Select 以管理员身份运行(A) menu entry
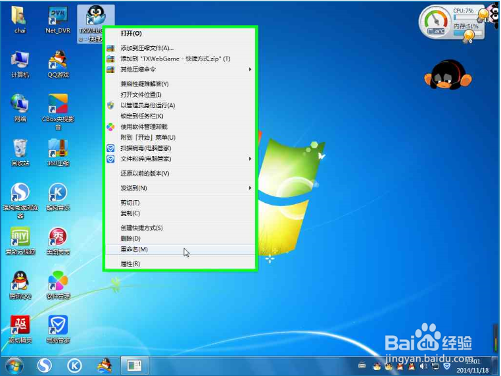Viewport: 501px width, 376px height. click(180, 105)
